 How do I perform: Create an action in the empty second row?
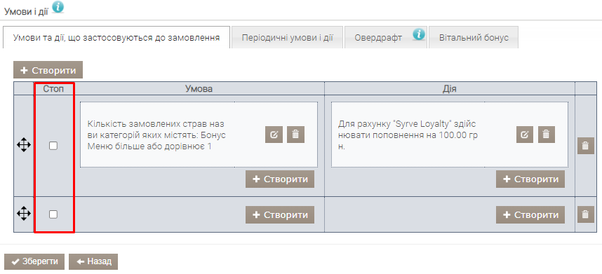[x=530, y=214]
